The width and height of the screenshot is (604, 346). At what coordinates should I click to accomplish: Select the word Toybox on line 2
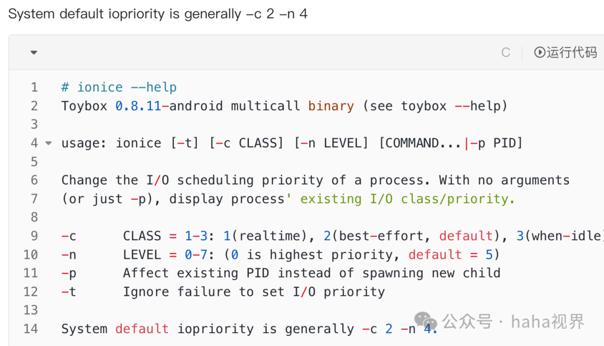coord(84,105)
